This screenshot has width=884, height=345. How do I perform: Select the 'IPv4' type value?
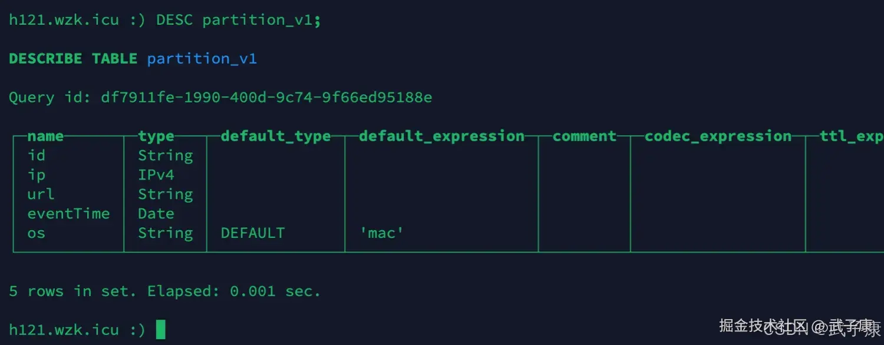tap(156, 175)
